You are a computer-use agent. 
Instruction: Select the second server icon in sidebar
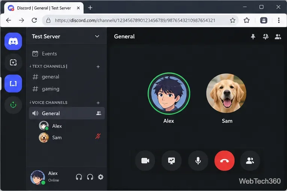(13, 63)
